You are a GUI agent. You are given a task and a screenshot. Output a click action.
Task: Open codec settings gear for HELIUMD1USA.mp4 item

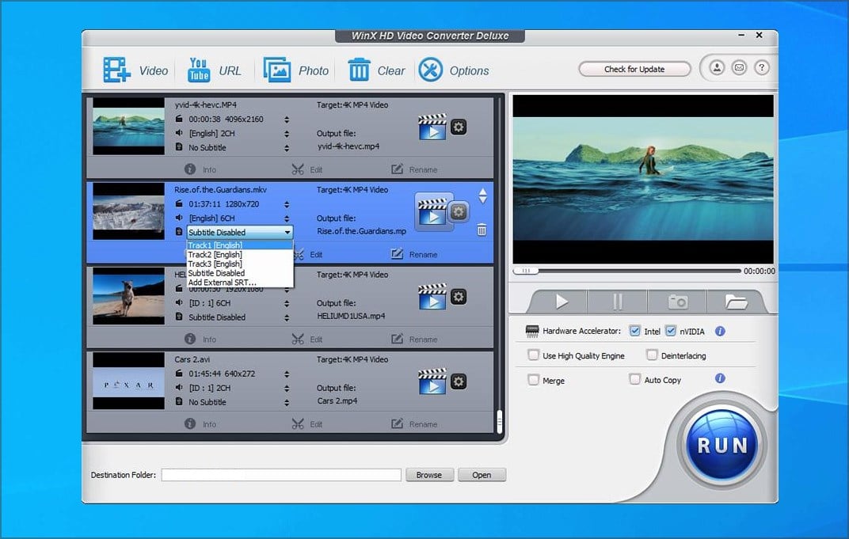(459, 297)
